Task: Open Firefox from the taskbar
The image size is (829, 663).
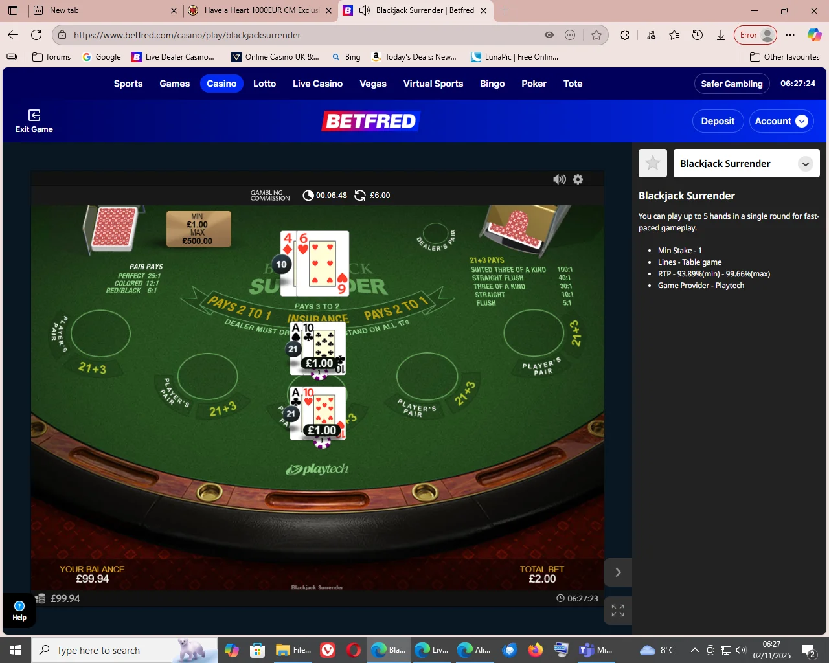Action: (x=535, y=650)
